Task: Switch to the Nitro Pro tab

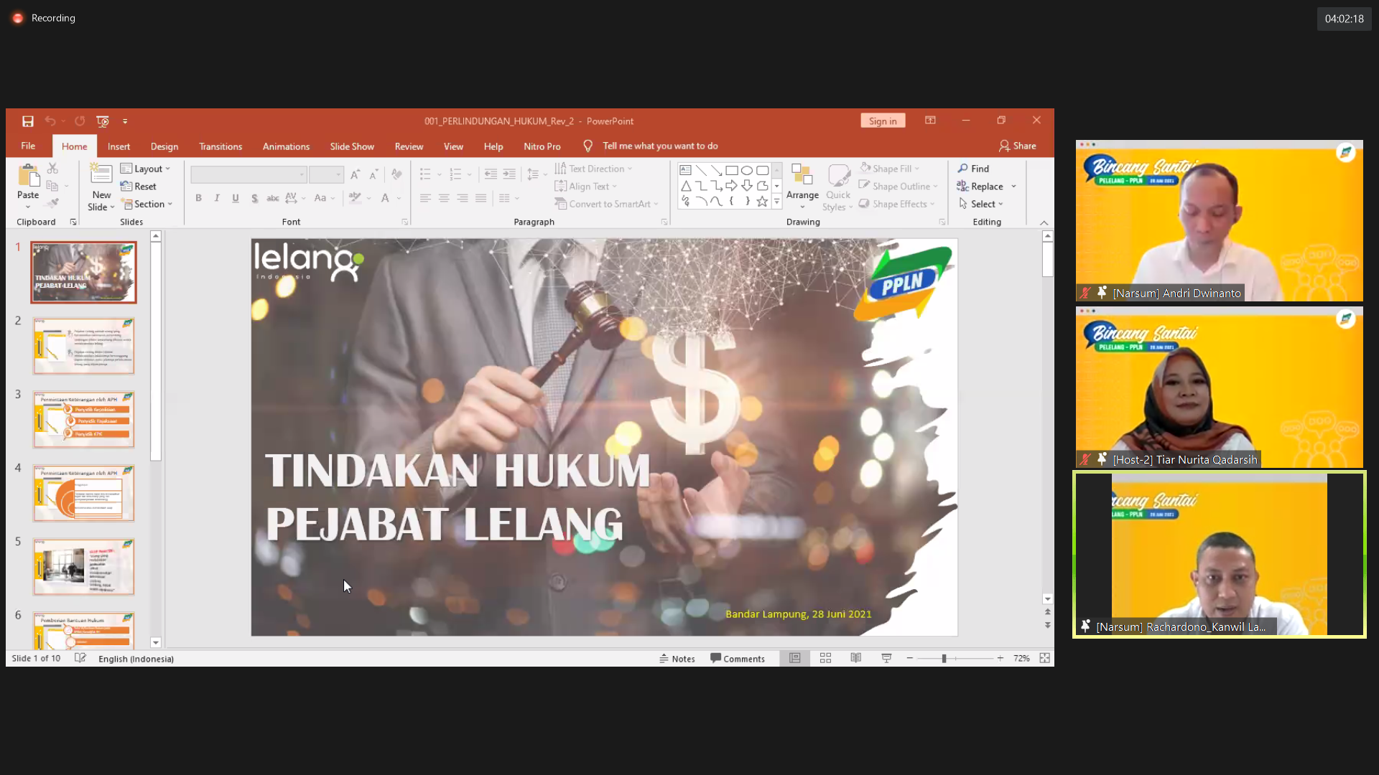Action: click(542, 146)
